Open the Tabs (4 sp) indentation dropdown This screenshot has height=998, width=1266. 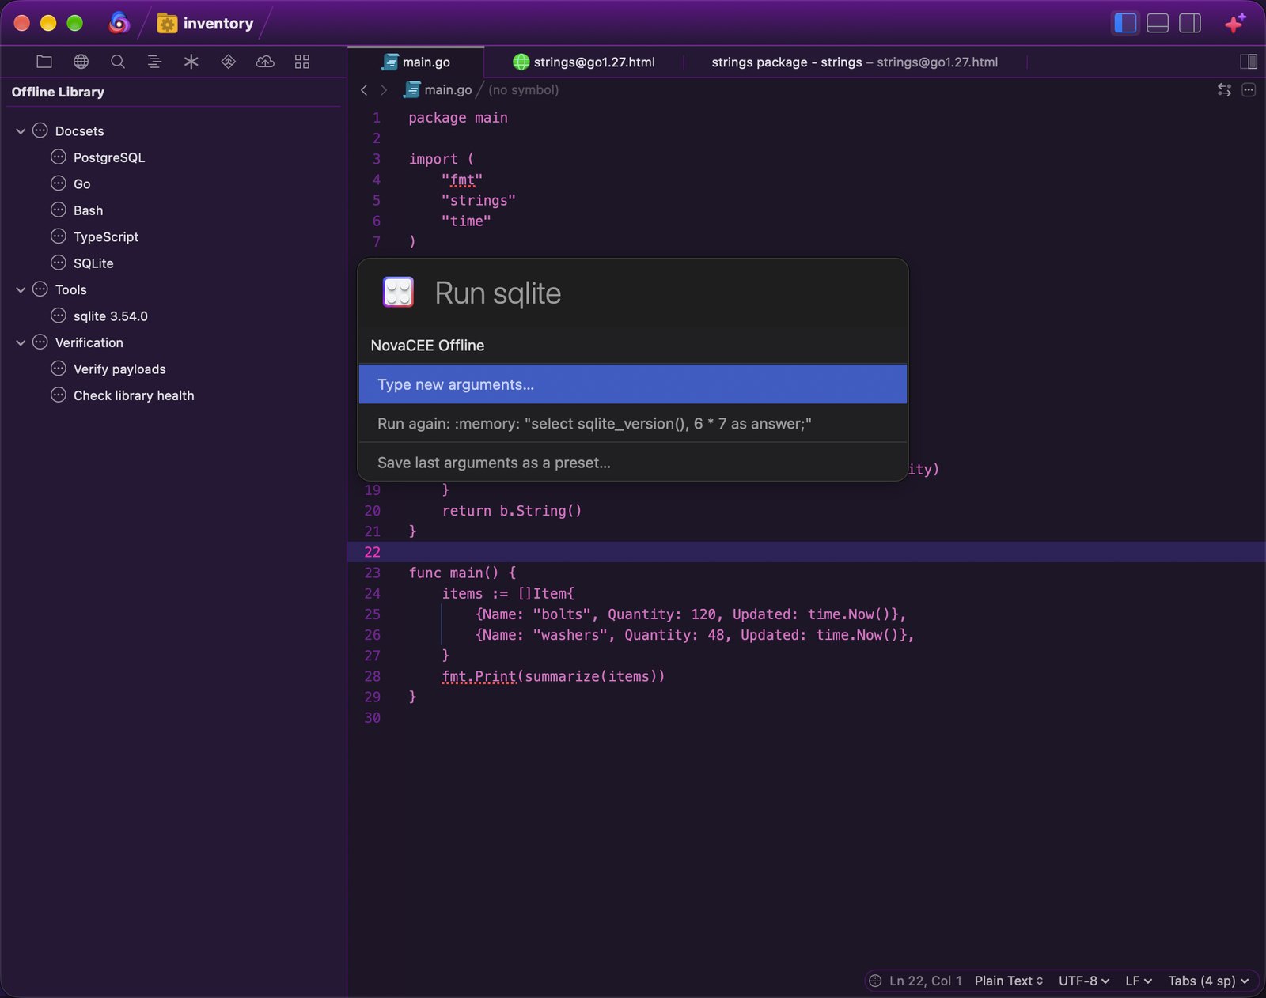1208,981
